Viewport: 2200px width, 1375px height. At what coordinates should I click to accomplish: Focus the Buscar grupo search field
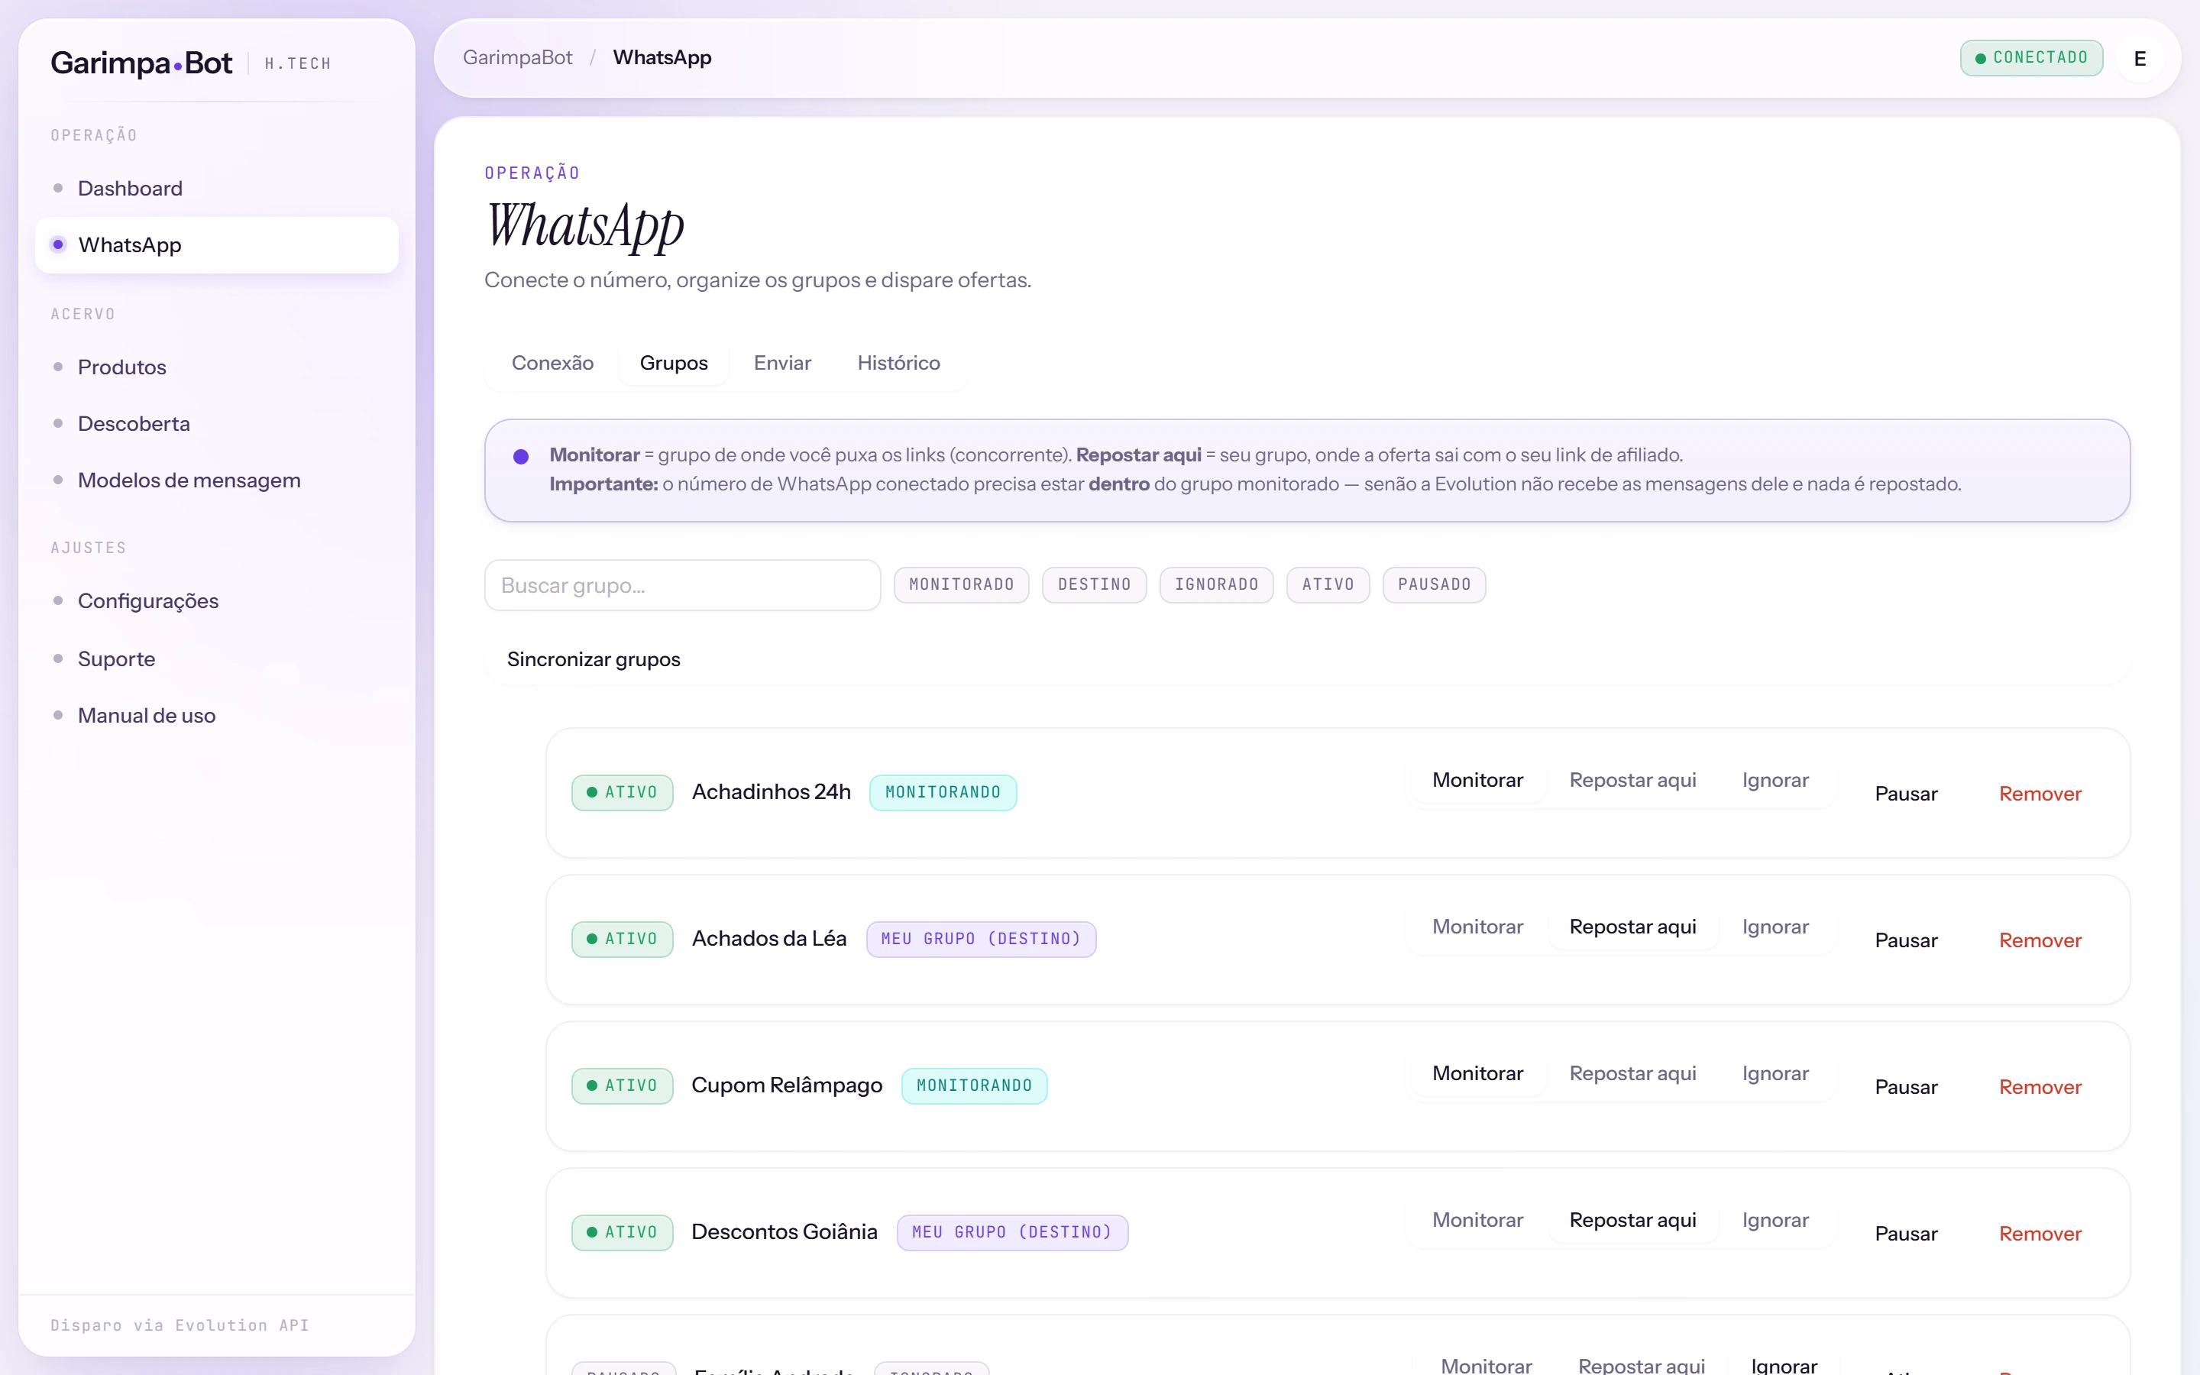[x=682, y=586]
